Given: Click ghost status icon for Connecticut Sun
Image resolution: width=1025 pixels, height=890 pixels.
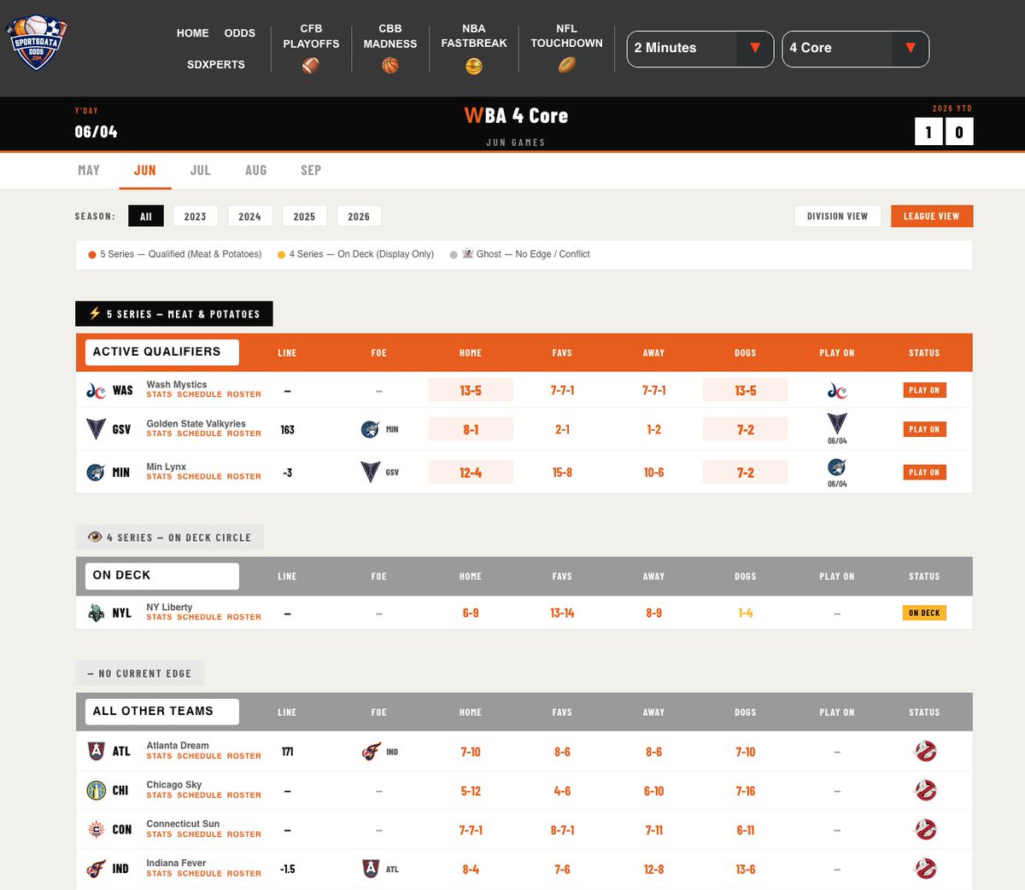Looking at the screenshot, I should (926, 829).
